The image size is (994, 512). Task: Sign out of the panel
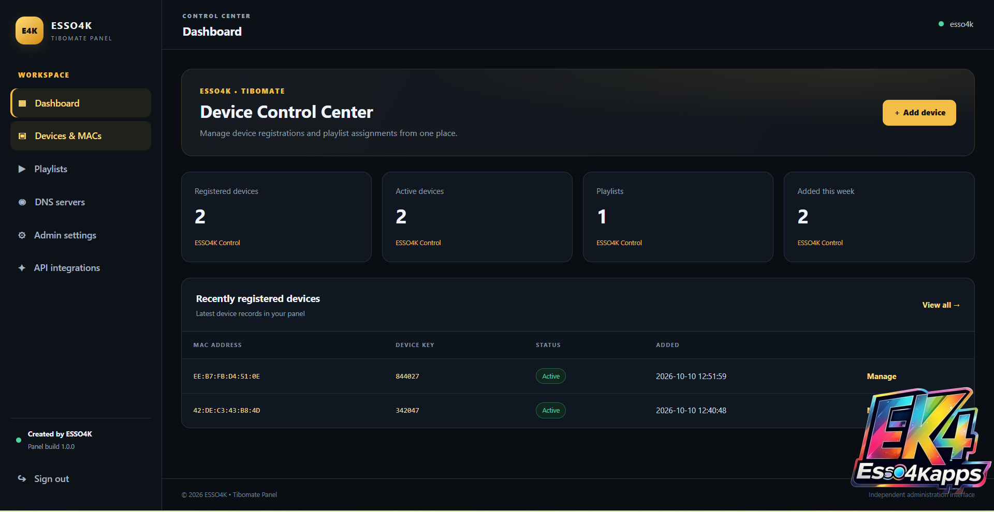81,479
